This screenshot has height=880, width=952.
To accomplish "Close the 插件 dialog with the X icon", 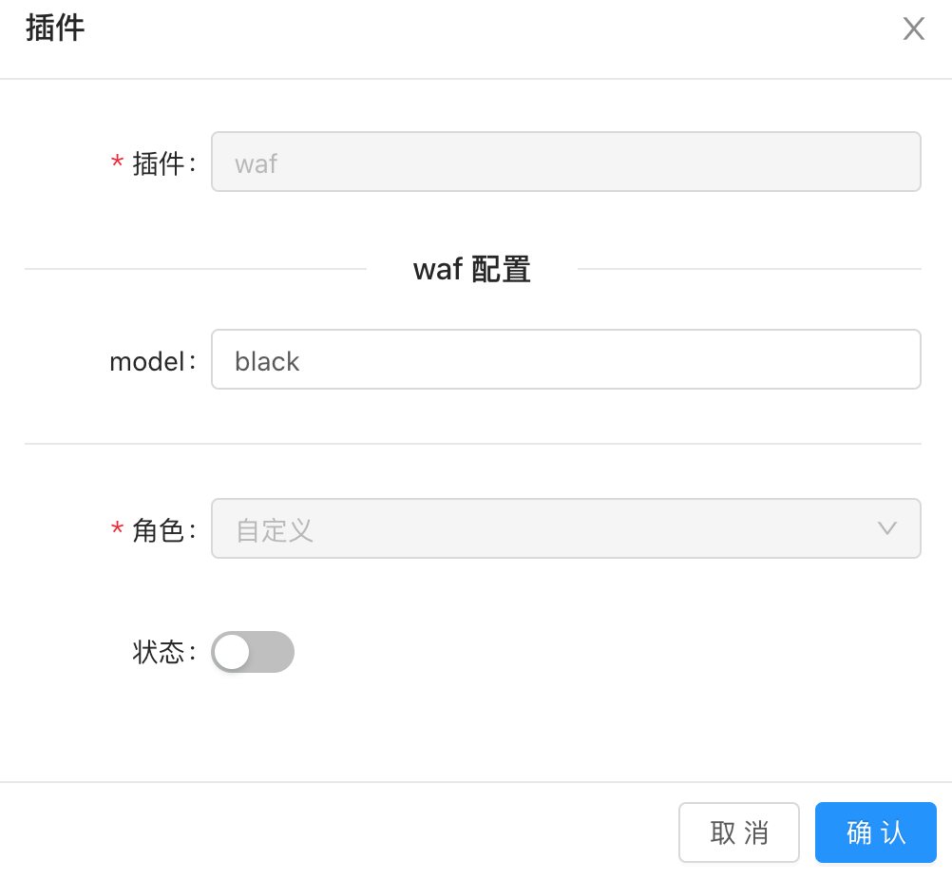I will 913,29.
